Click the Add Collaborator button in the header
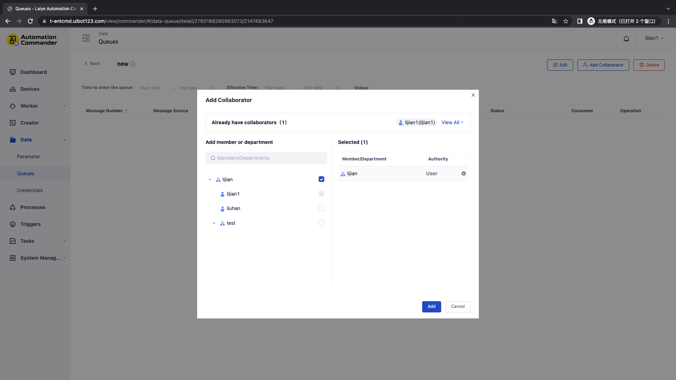Screen dimensions: 676x380 click(x=603, y=65)
